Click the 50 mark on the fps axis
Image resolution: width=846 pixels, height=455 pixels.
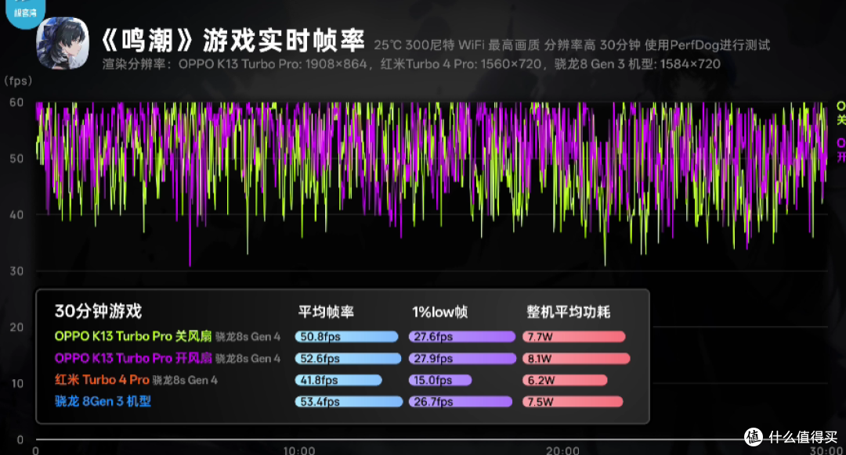tap(16, 159)
